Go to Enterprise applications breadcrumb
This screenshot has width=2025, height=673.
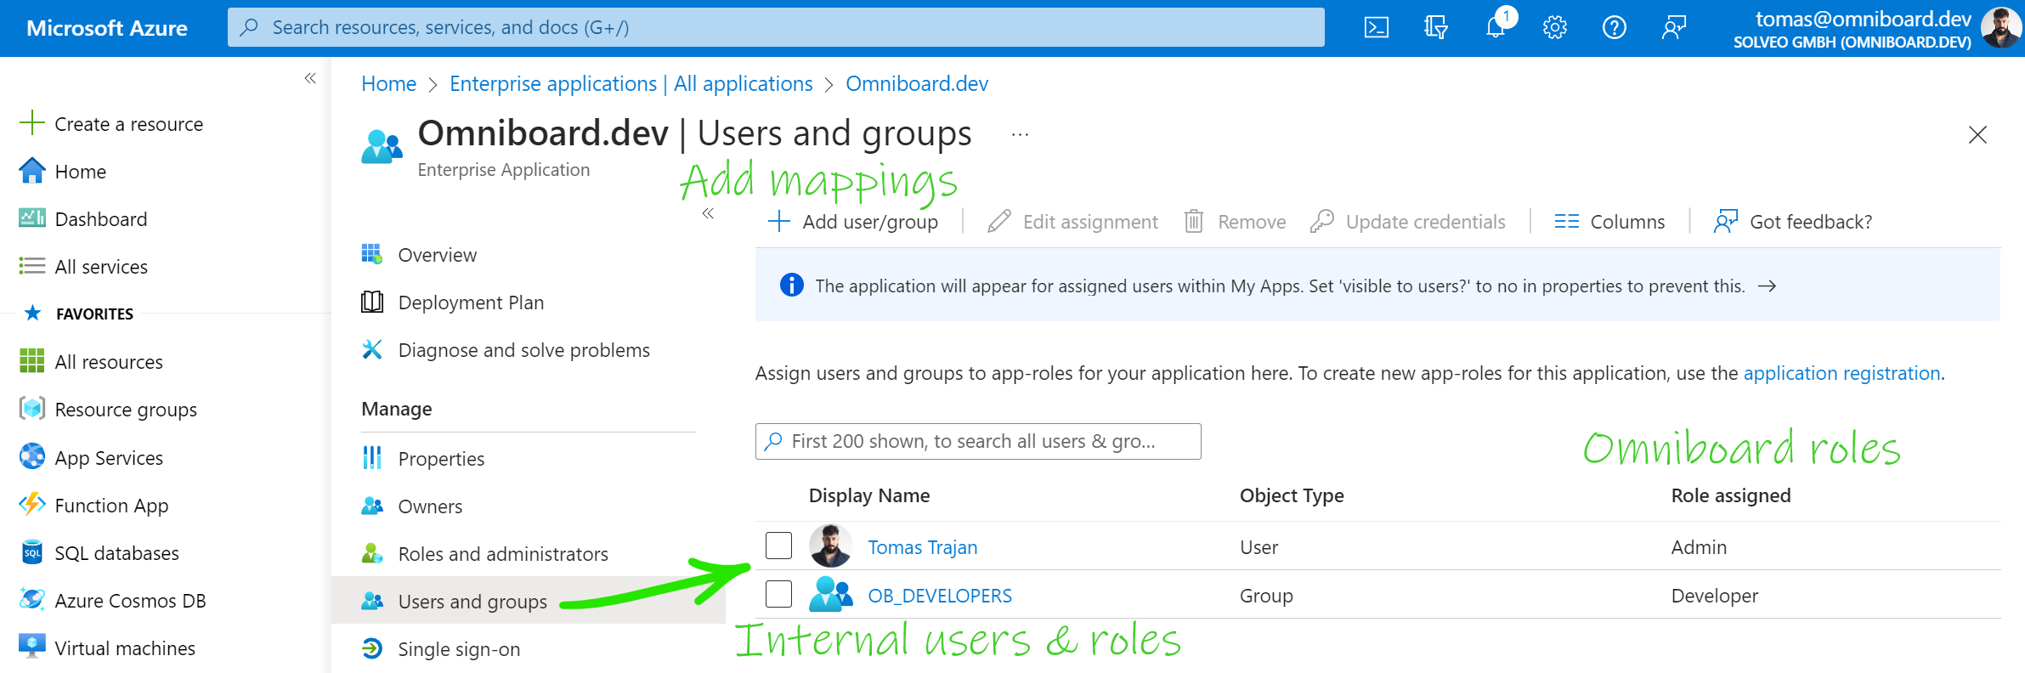tap(631, 83)
